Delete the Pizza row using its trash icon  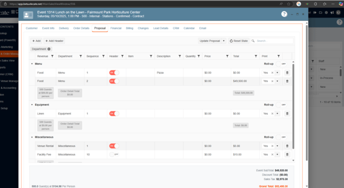[x=287, y=72]
